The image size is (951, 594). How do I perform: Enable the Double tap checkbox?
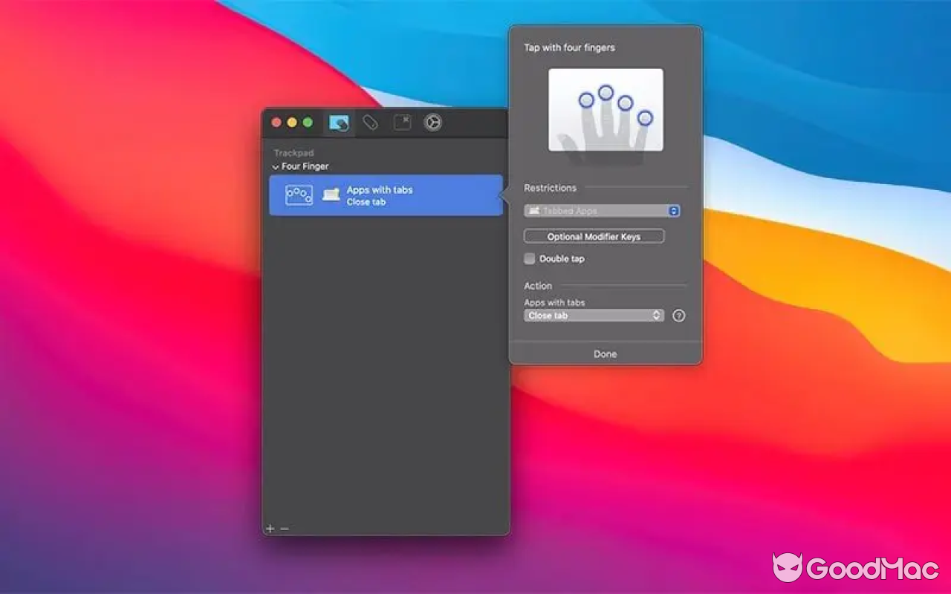tap(529, 258)
